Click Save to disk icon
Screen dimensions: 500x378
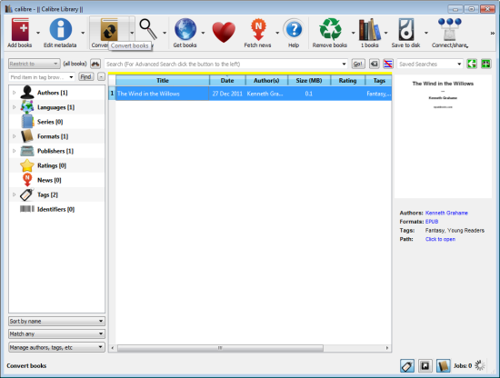406,30
